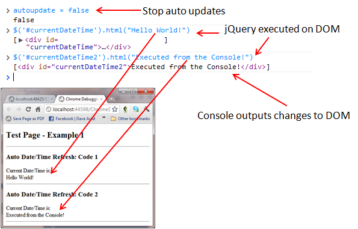Click the "autoupdate = false" console command
This screenshot has width=358, height=229.
coord(51,10)
